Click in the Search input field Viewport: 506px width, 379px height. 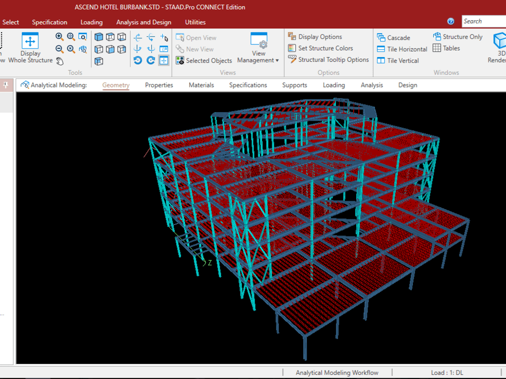484,21
